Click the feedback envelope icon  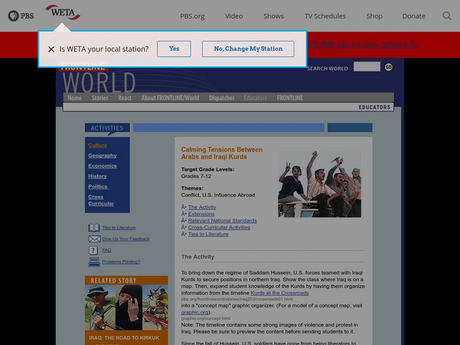pyautogui.click(x=94, y=239)
